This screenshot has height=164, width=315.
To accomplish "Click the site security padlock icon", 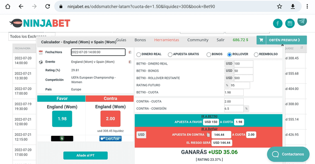I will [61, 7].
